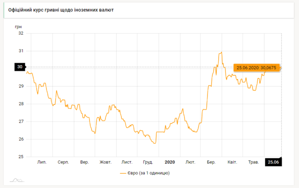Viewport: 299px width, 188px height.
Task: Click the Груд. month label
Action: pos(148,162)
